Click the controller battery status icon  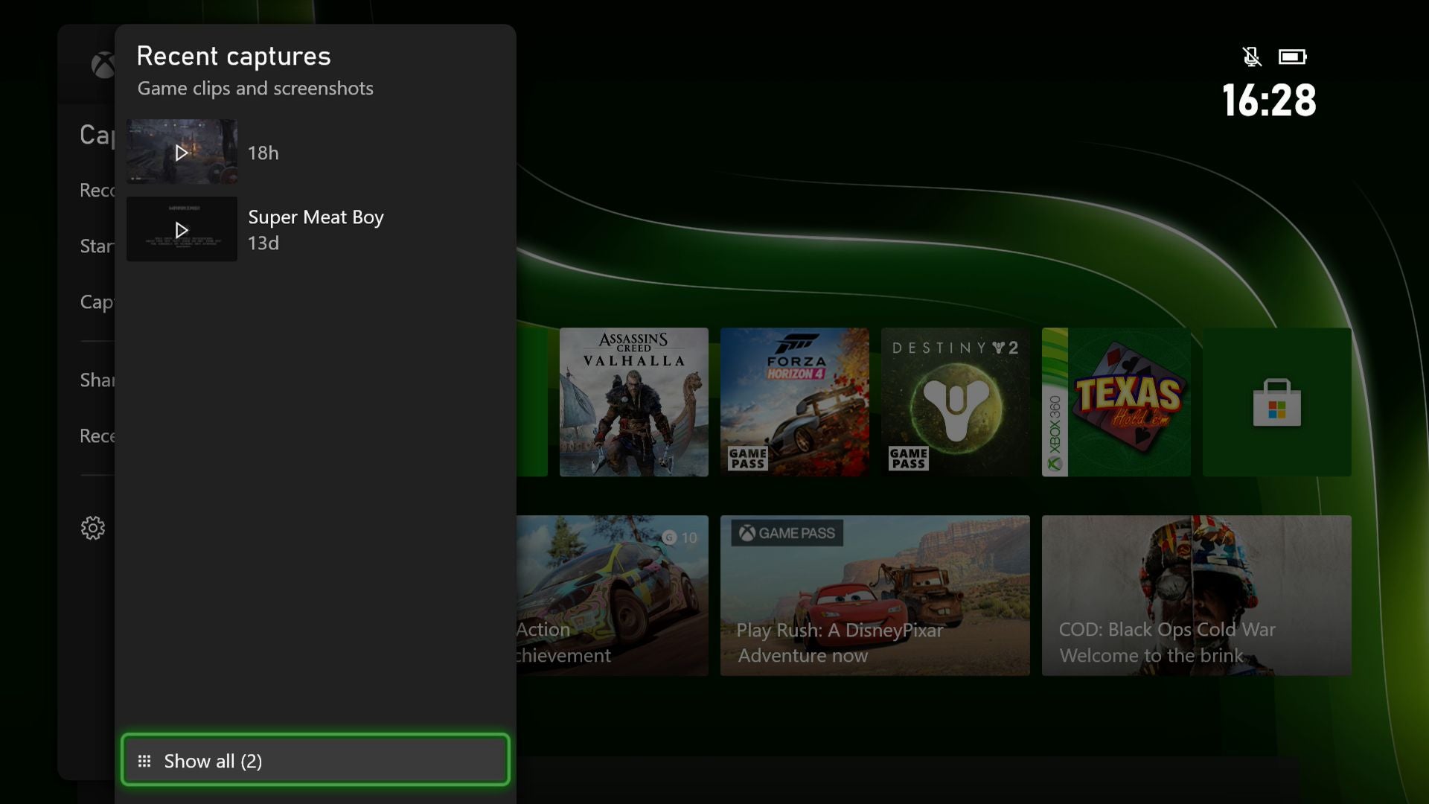pos(1293,57)
